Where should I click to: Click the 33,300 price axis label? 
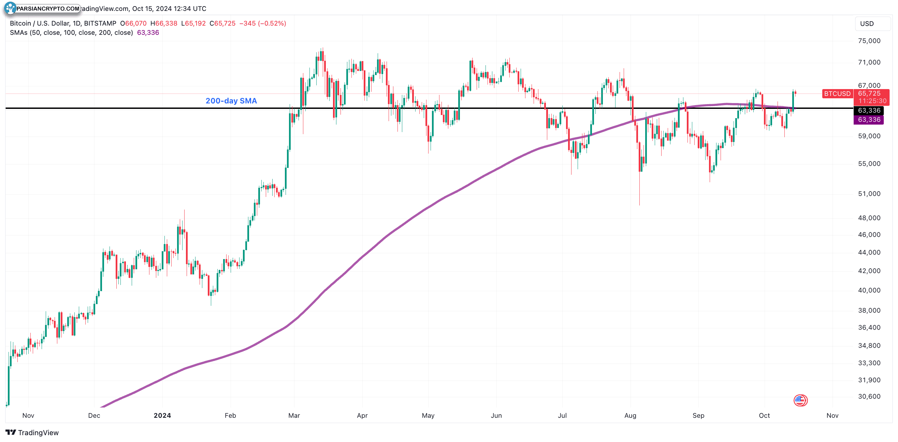(x=869, y=363)
